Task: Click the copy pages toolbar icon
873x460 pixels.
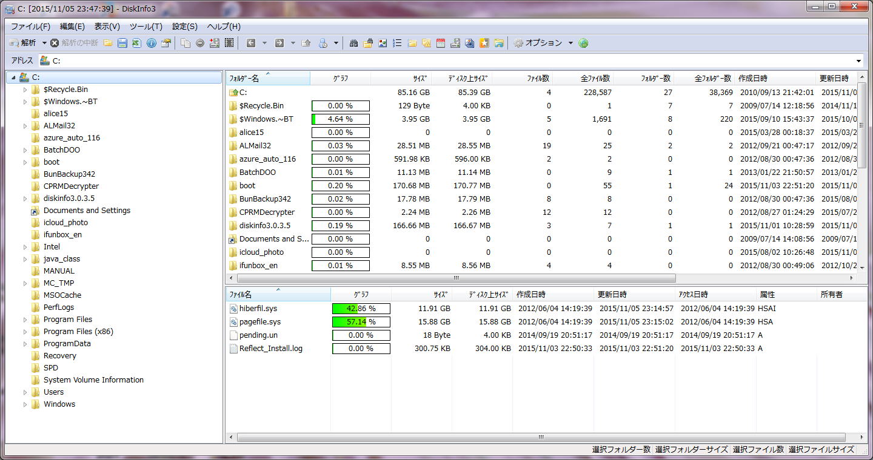Action: coord(186,43)
